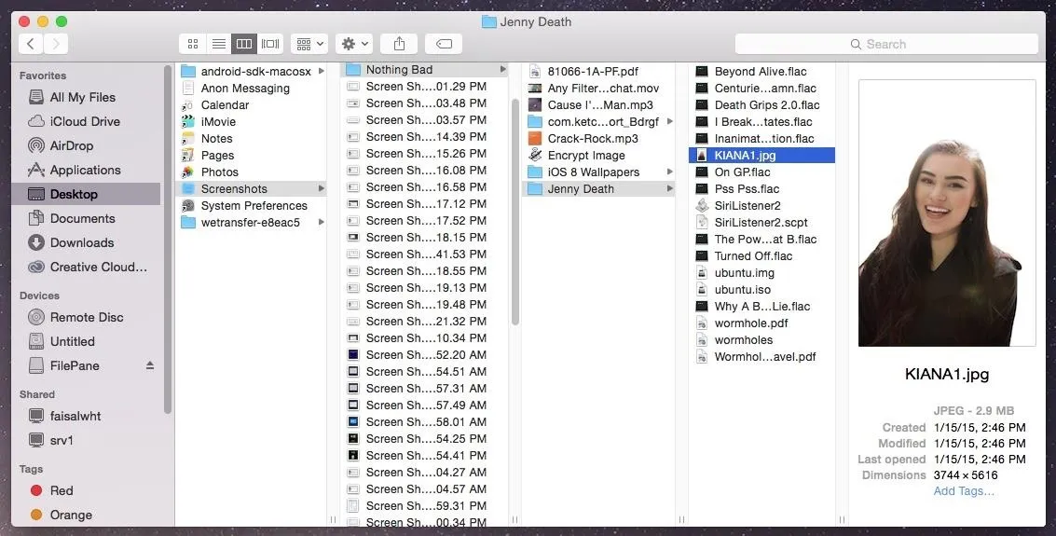Select Desktop in sidebar
The image size is (1056, 536).
pos(86,194)
